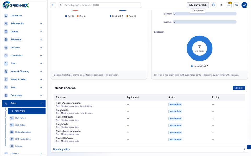Screen dimensions: 251x156
Task: Toggle the Contract legend item
Action: tap(116, 16)
